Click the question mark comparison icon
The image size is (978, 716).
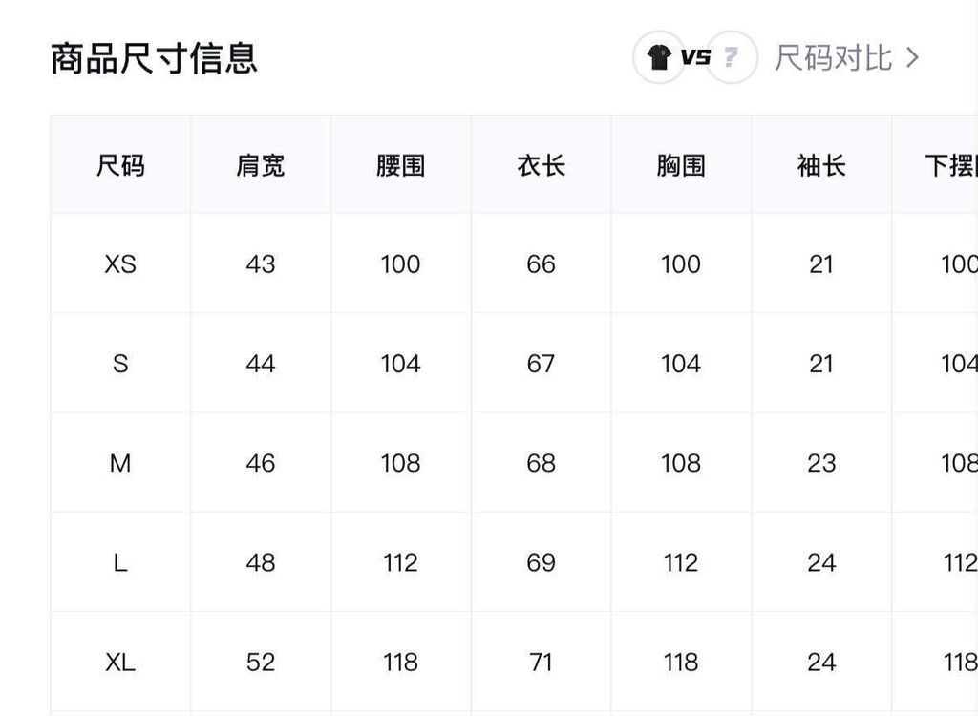[x=731, y=57]
